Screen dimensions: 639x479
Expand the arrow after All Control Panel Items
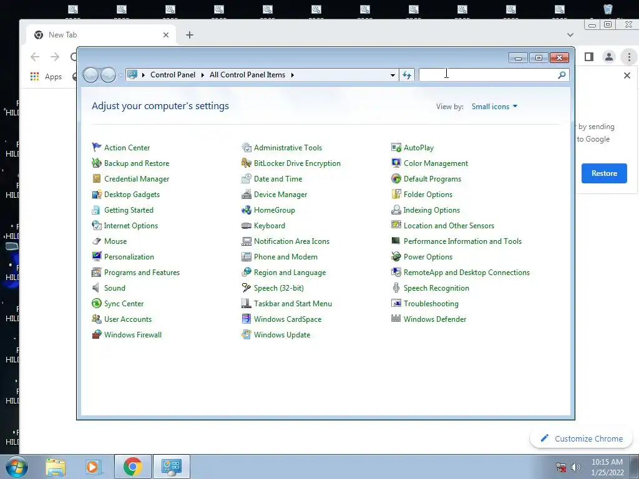click(293, 75)
